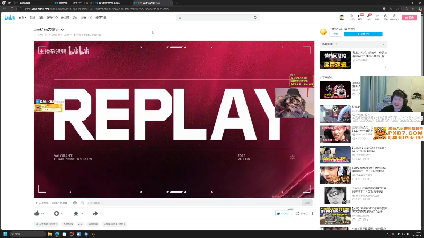Open the recommended video thumbnail showing the emblem and player
Viewport: 424px width, 238px height.
point(335,90)
